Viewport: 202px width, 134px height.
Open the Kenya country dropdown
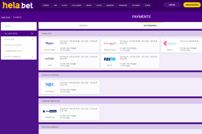click(x=19, y=26)
